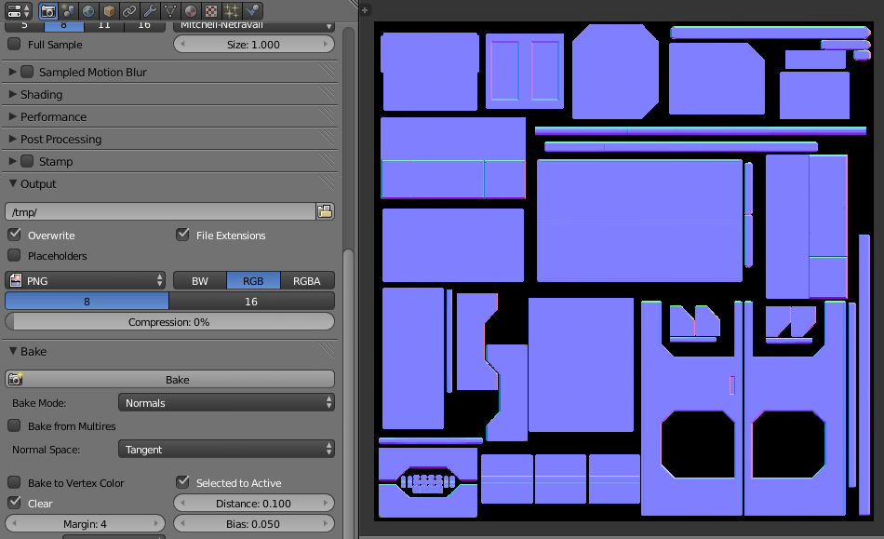884x539 pixels.
Task: Click the plus toggle in image editor corner
Action: click(365, 9)
